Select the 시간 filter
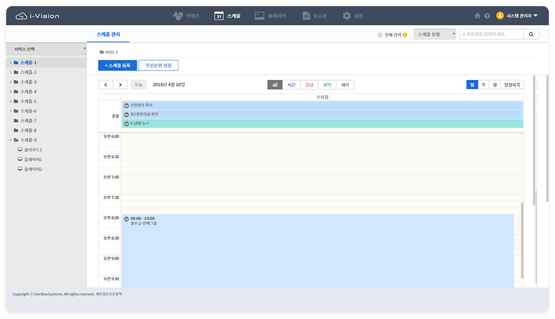This screenshot has width=555, height=319. pos(291,85)
